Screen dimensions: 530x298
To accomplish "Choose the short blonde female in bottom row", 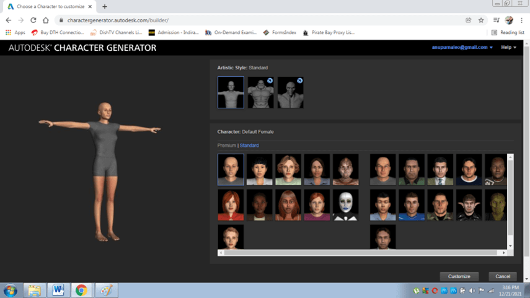I will 231,237.
